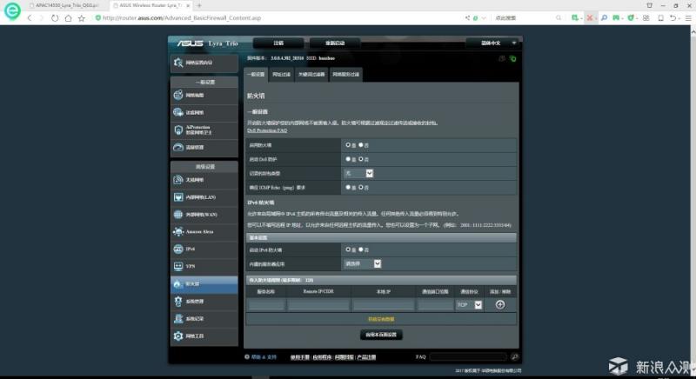The width and height of the screenshot is (696, 379).
Task: Open WAN settings in the sidebar
Action: click(204, 214)
